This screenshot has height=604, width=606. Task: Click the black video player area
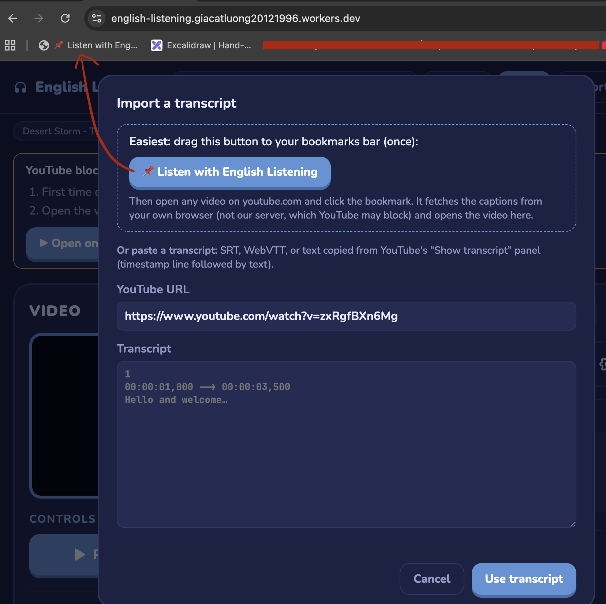coord(65,415)
